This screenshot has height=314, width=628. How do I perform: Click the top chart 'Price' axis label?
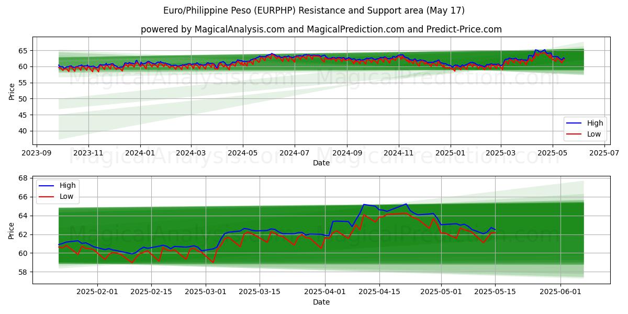(12, 91)
